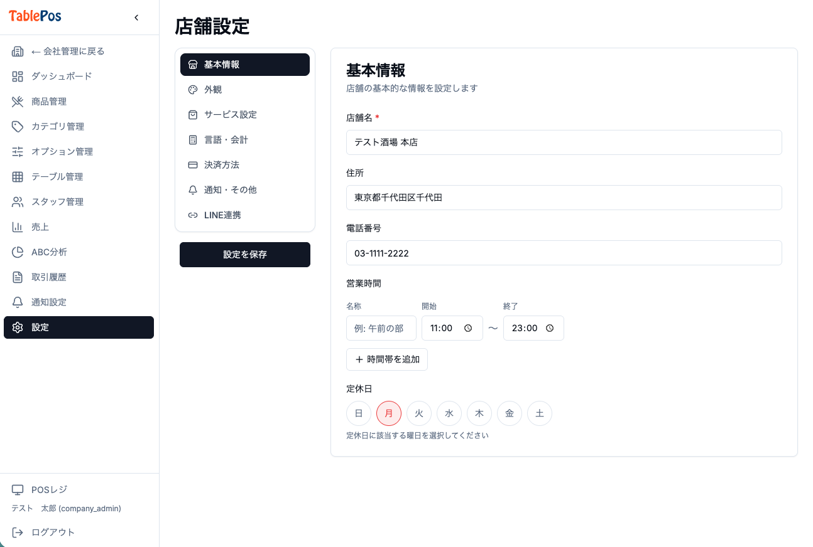The height and width of the screenshot is (547, 813).
Task: Click the テーブル管理 table icon
Action: click(18, 177)
